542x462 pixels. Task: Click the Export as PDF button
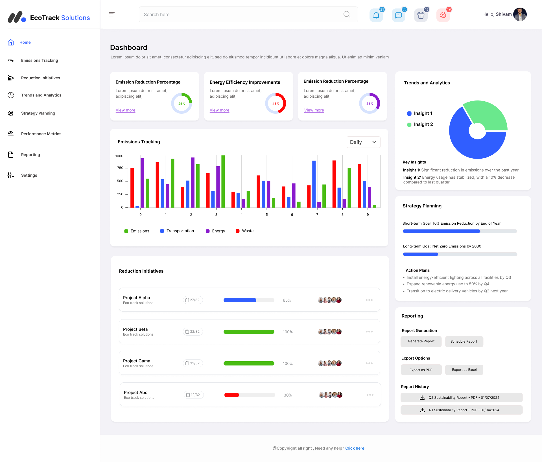point(421,370)
